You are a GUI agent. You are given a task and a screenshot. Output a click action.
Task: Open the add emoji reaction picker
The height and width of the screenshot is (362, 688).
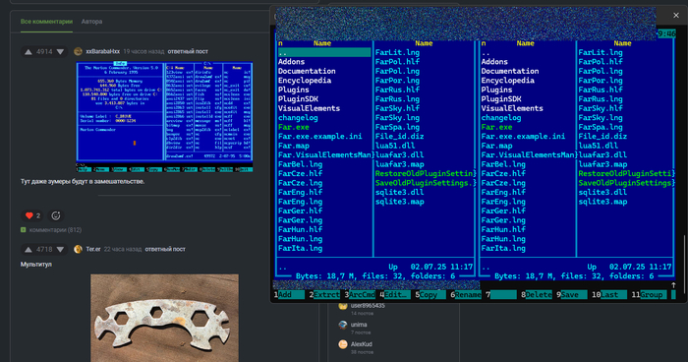coord(56,215)
